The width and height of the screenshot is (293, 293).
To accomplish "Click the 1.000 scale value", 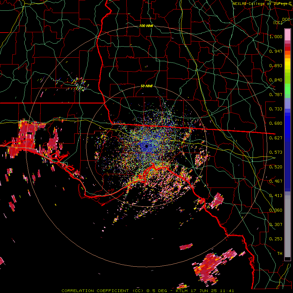I will point(276,36).
